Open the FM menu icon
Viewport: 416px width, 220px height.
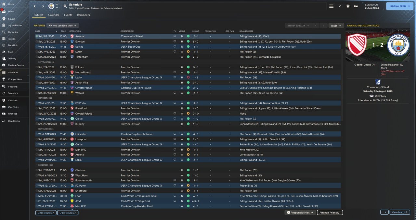(356, 6)
